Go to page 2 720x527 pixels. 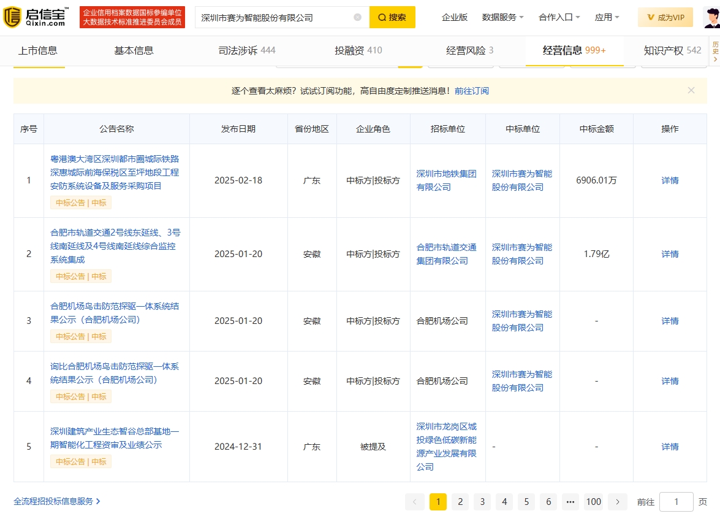(460, 502)
